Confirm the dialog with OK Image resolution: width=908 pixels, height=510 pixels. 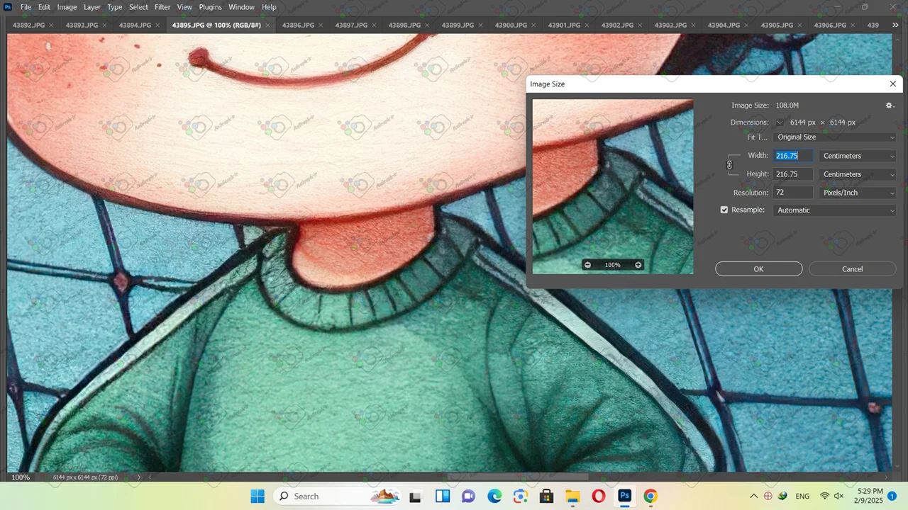pos(758,269)
